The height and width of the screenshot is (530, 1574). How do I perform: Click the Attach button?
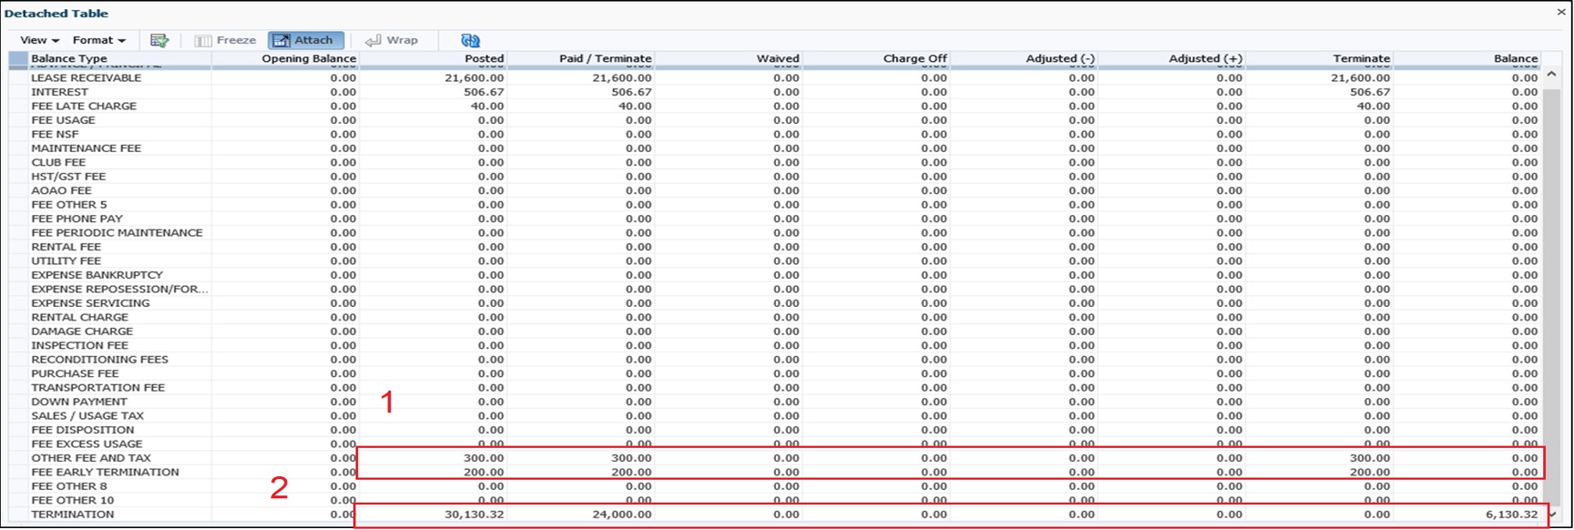click(x=306, y=40)
